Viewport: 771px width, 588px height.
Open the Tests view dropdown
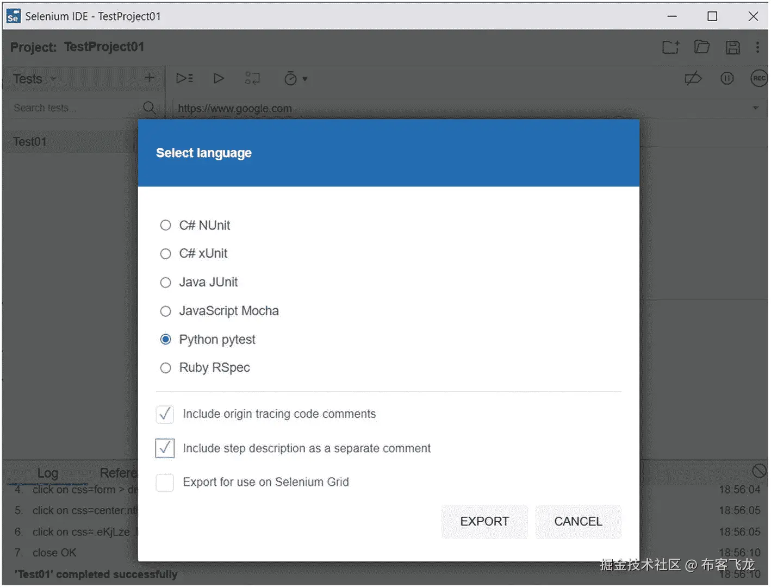(35, 79)
